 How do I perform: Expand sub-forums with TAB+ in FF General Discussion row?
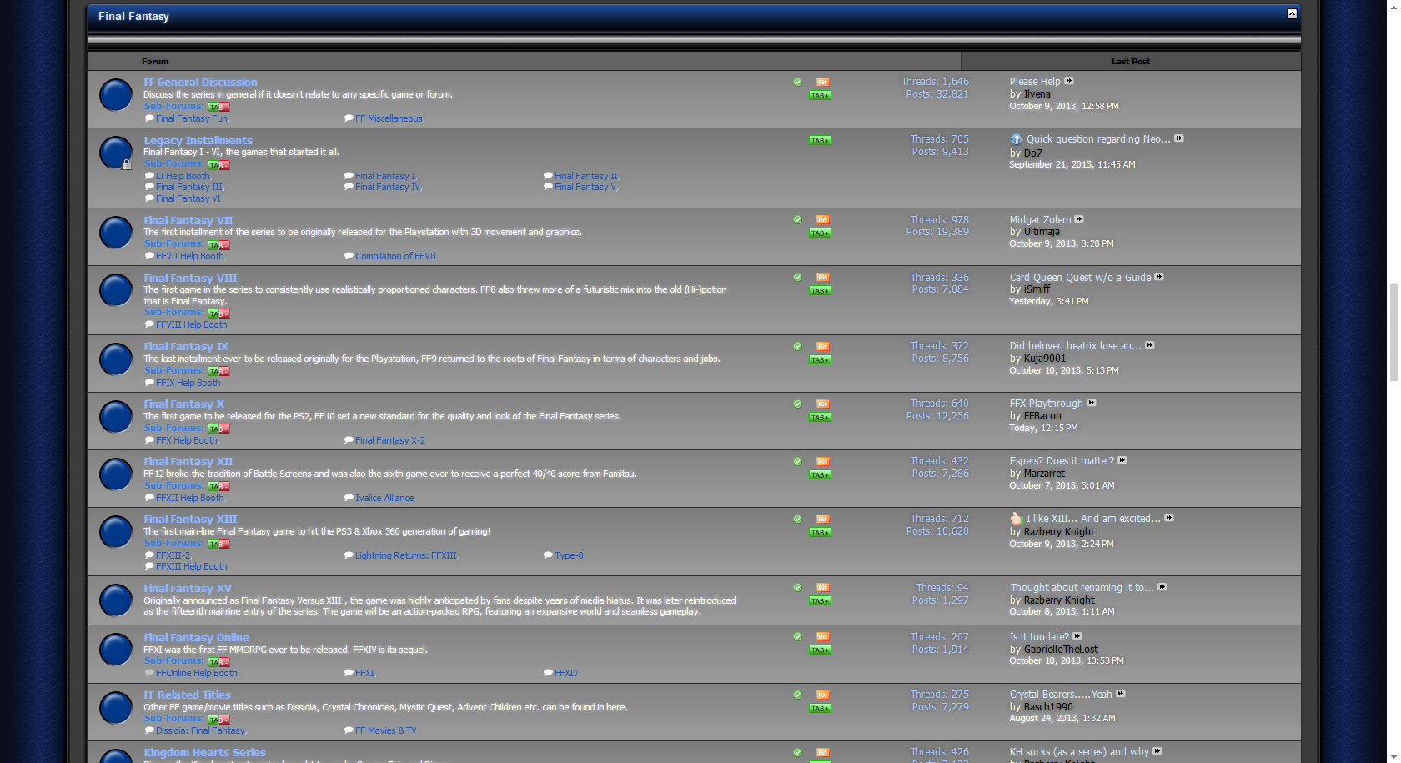pos(820,96)
